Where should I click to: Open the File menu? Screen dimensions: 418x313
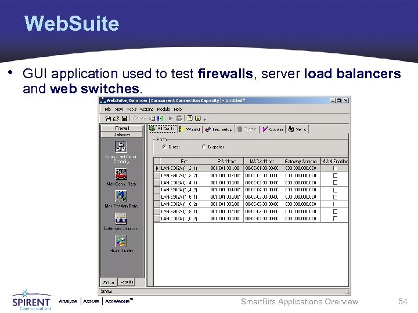108,109
